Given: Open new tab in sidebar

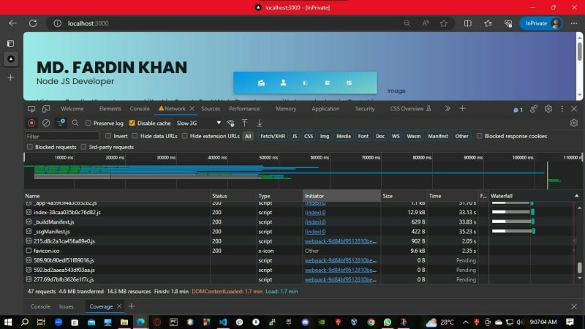Looking at the screenshot, I should click(10, 77).
